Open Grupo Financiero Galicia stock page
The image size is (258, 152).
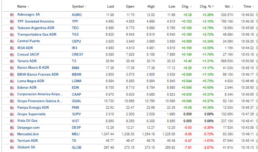click(40, 101)
